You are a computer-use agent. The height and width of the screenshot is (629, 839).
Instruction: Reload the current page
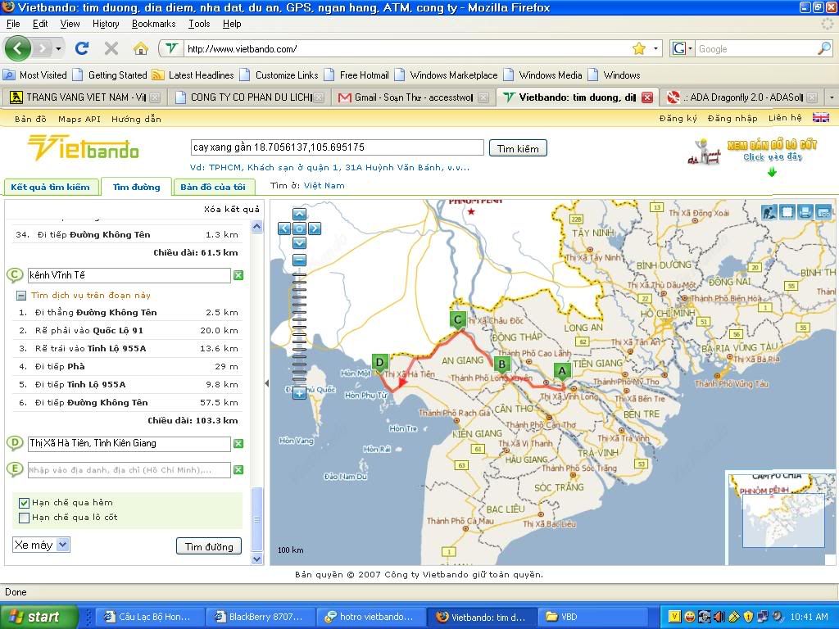pyautogui.click(x=82, y=48)
